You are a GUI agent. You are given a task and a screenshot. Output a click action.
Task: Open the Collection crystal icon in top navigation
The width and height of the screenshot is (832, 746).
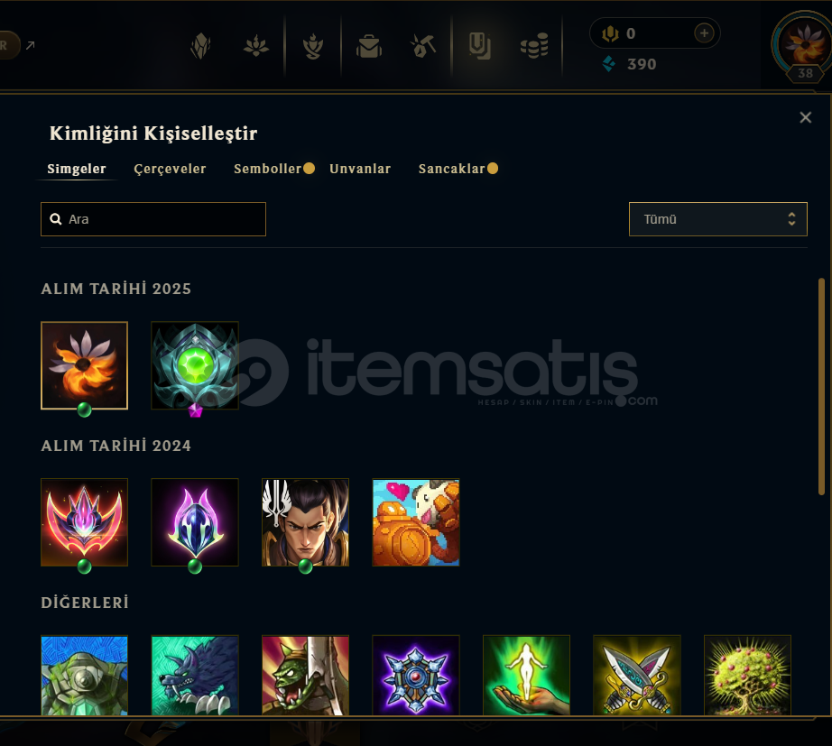(x=200, y=46)
